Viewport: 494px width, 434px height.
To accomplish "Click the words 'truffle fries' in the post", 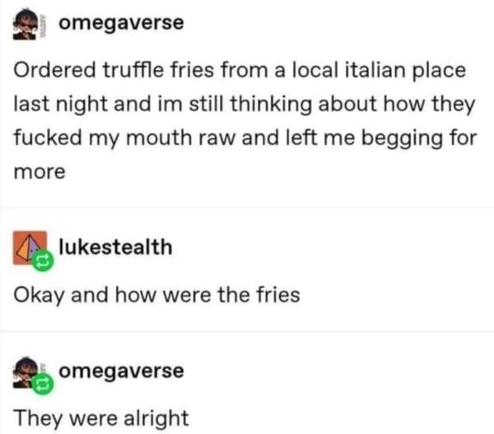I will (x=158, y=70).
